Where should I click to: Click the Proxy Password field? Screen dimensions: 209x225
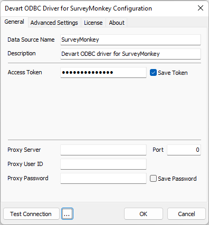point(103,178)
